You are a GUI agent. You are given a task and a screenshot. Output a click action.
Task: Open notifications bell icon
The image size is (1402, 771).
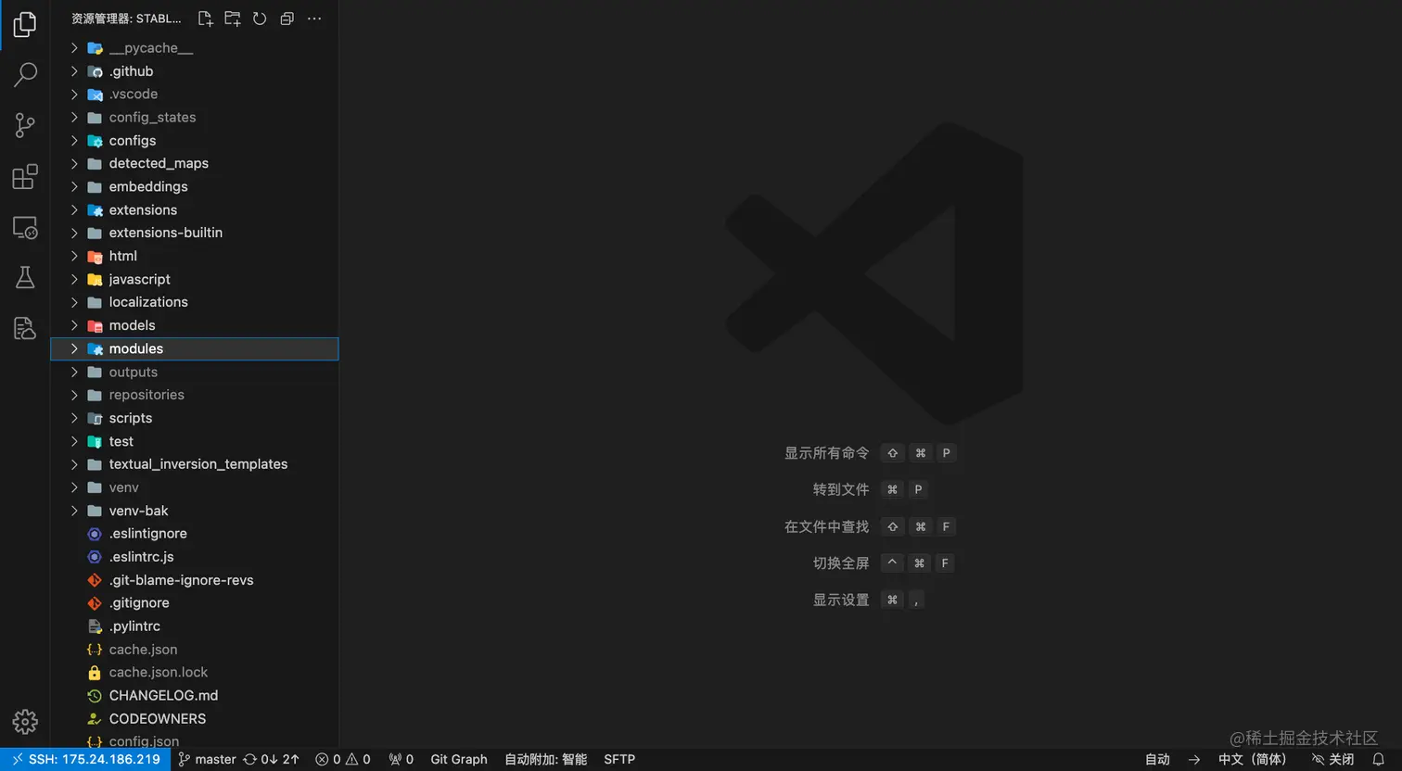(1379, 760)
